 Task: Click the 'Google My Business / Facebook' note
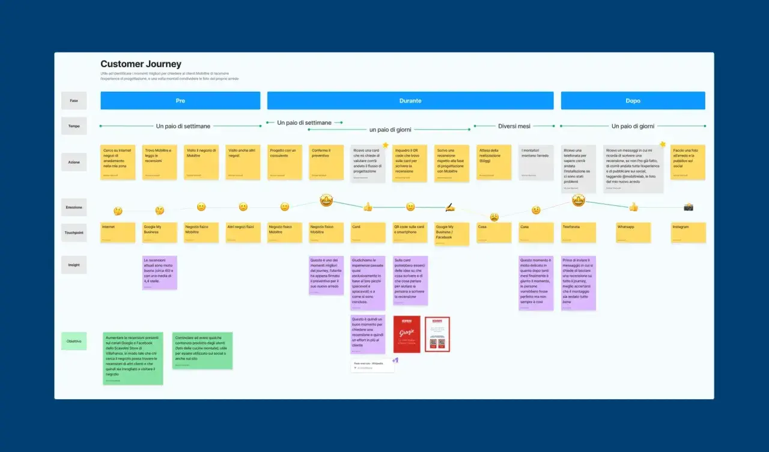click(x=452, y=234)
